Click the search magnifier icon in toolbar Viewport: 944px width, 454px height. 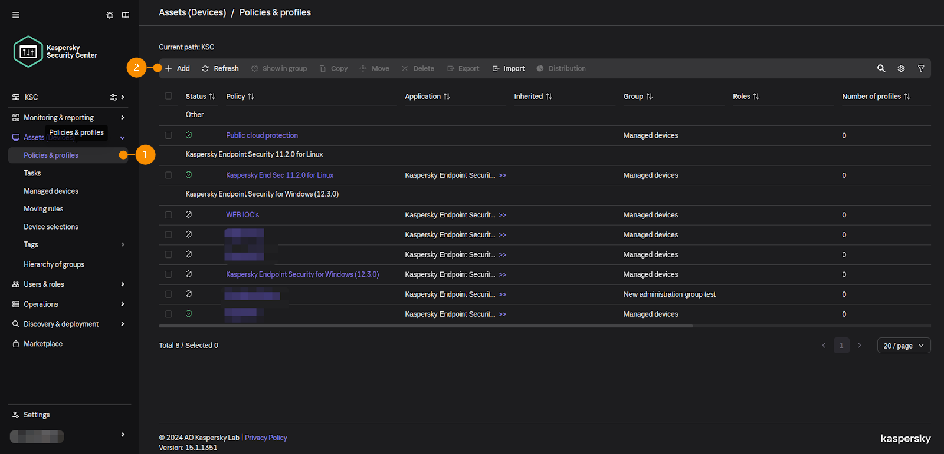[881, 68]
